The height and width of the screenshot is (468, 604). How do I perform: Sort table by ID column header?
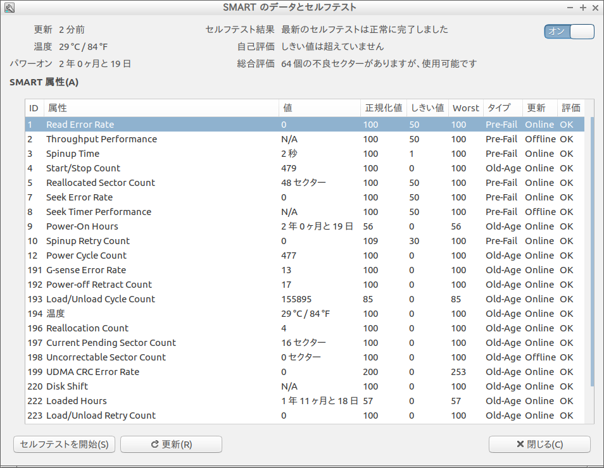(x=34, y=108)
